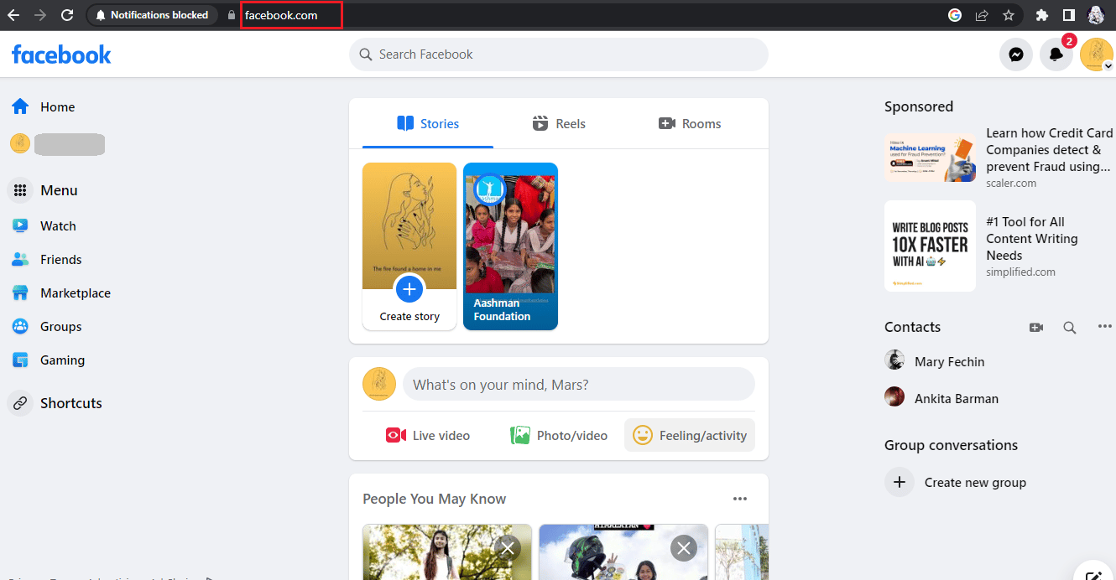Open Marketplace in the sidebar
Viewport: 1116px width, 580px height.
61,293
